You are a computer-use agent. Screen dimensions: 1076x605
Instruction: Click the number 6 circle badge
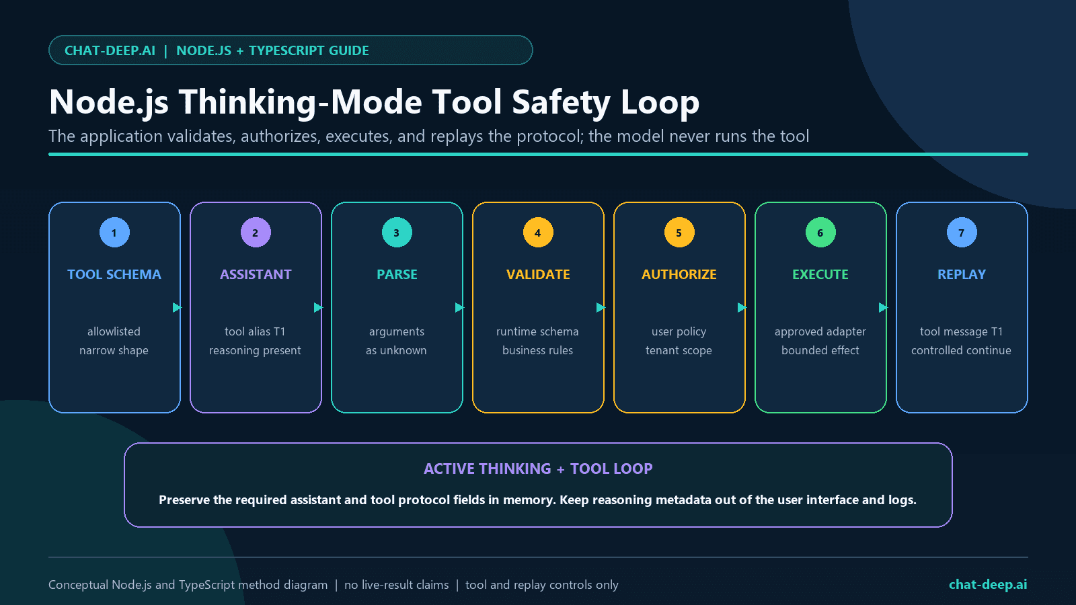coord(820,233)
